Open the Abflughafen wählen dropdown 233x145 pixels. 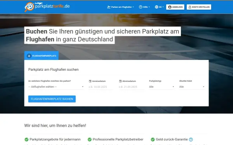[x=56, y=87]
